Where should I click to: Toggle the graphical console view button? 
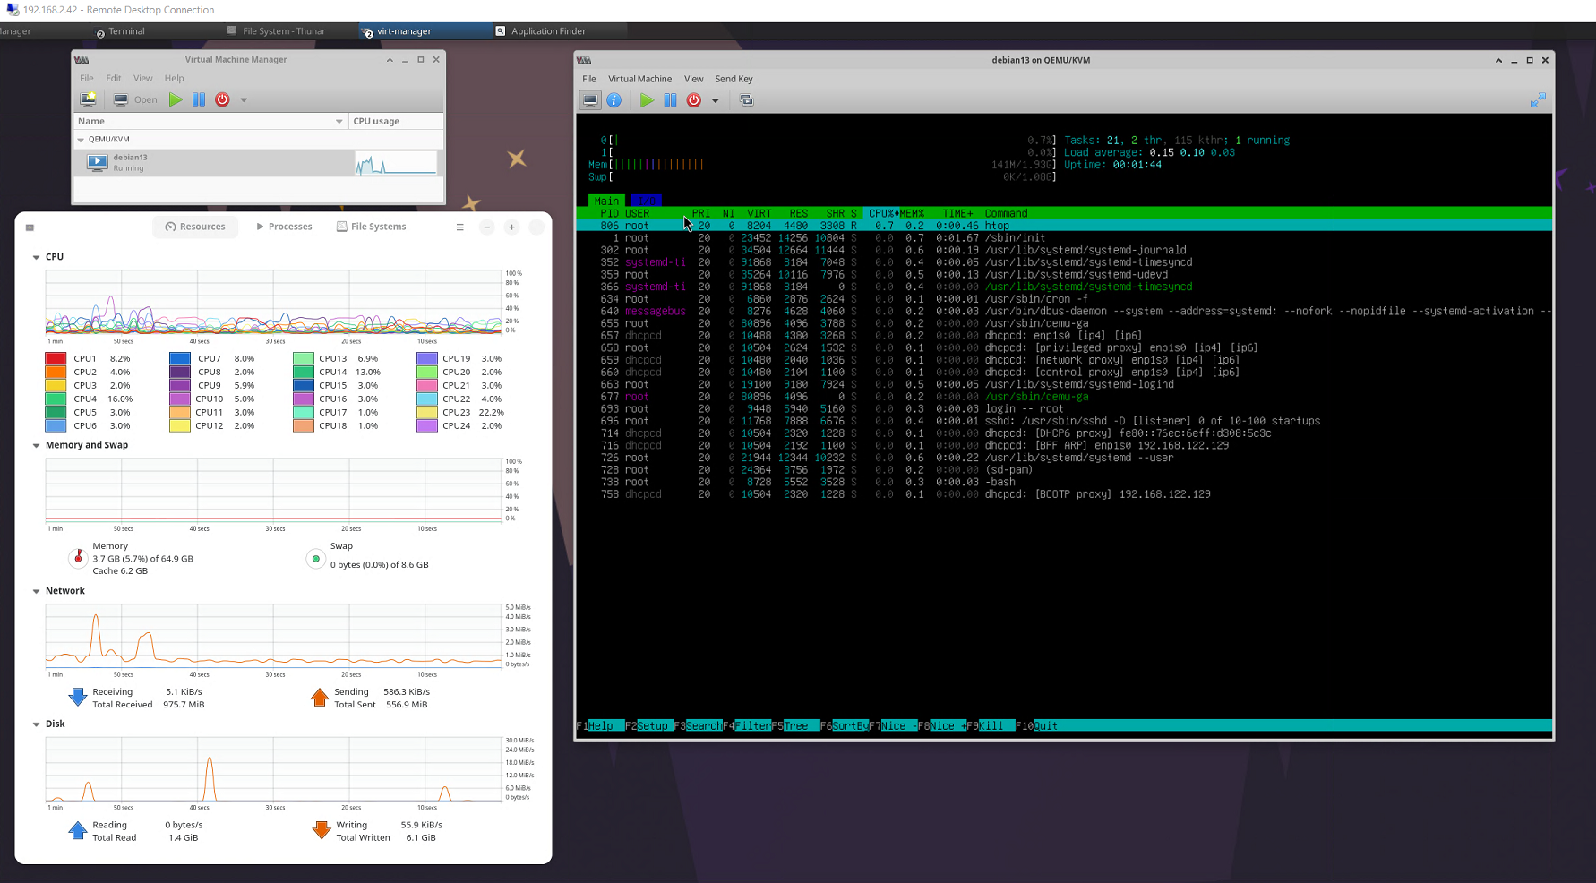[590, 100]
